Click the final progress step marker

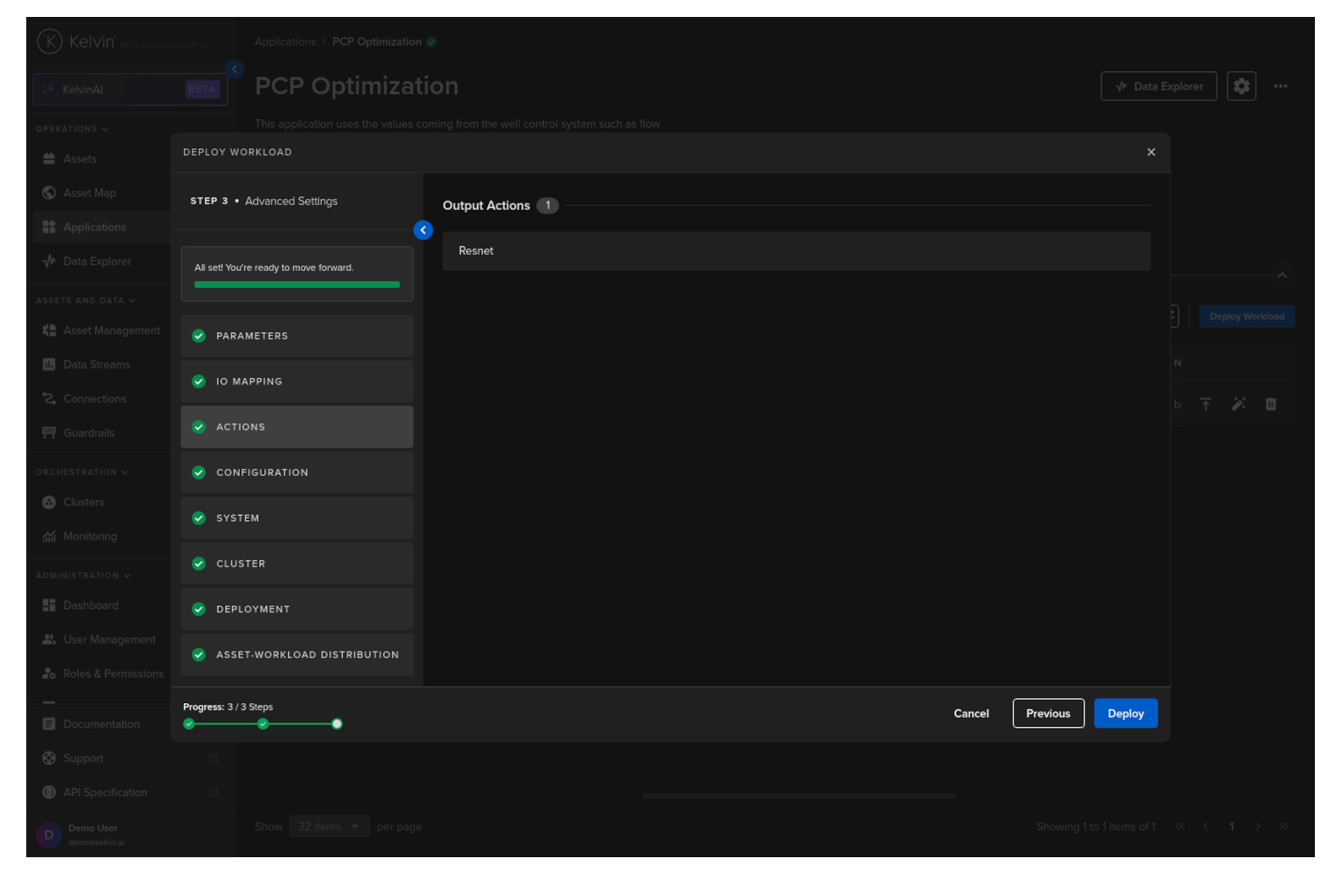coord(337,723)
